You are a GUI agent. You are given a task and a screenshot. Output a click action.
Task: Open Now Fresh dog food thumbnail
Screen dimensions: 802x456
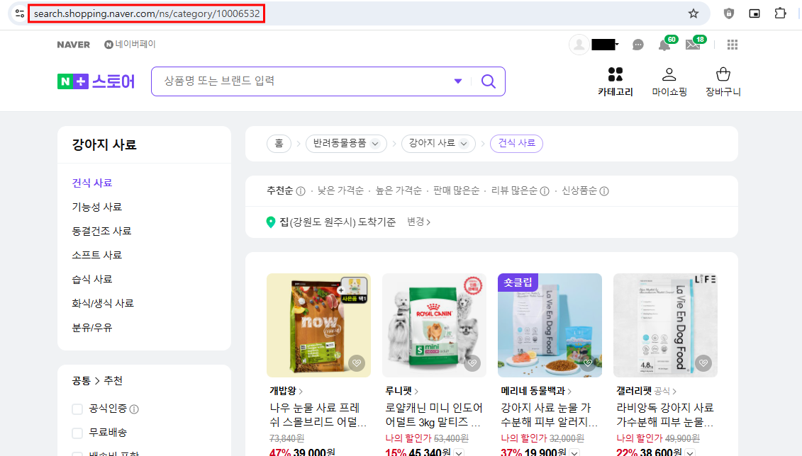pos(318,325)
